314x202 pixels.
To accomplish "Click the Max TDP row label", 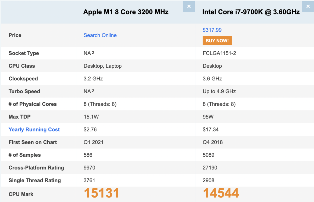I will (19, 117).
